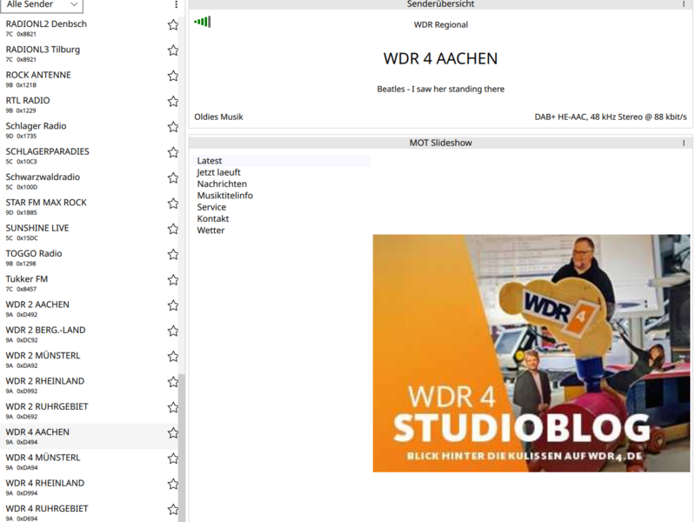This screenshot has height=522, width=696.
Task: Add Schlager Radio to favorites
Action: [x=173, y=127]
